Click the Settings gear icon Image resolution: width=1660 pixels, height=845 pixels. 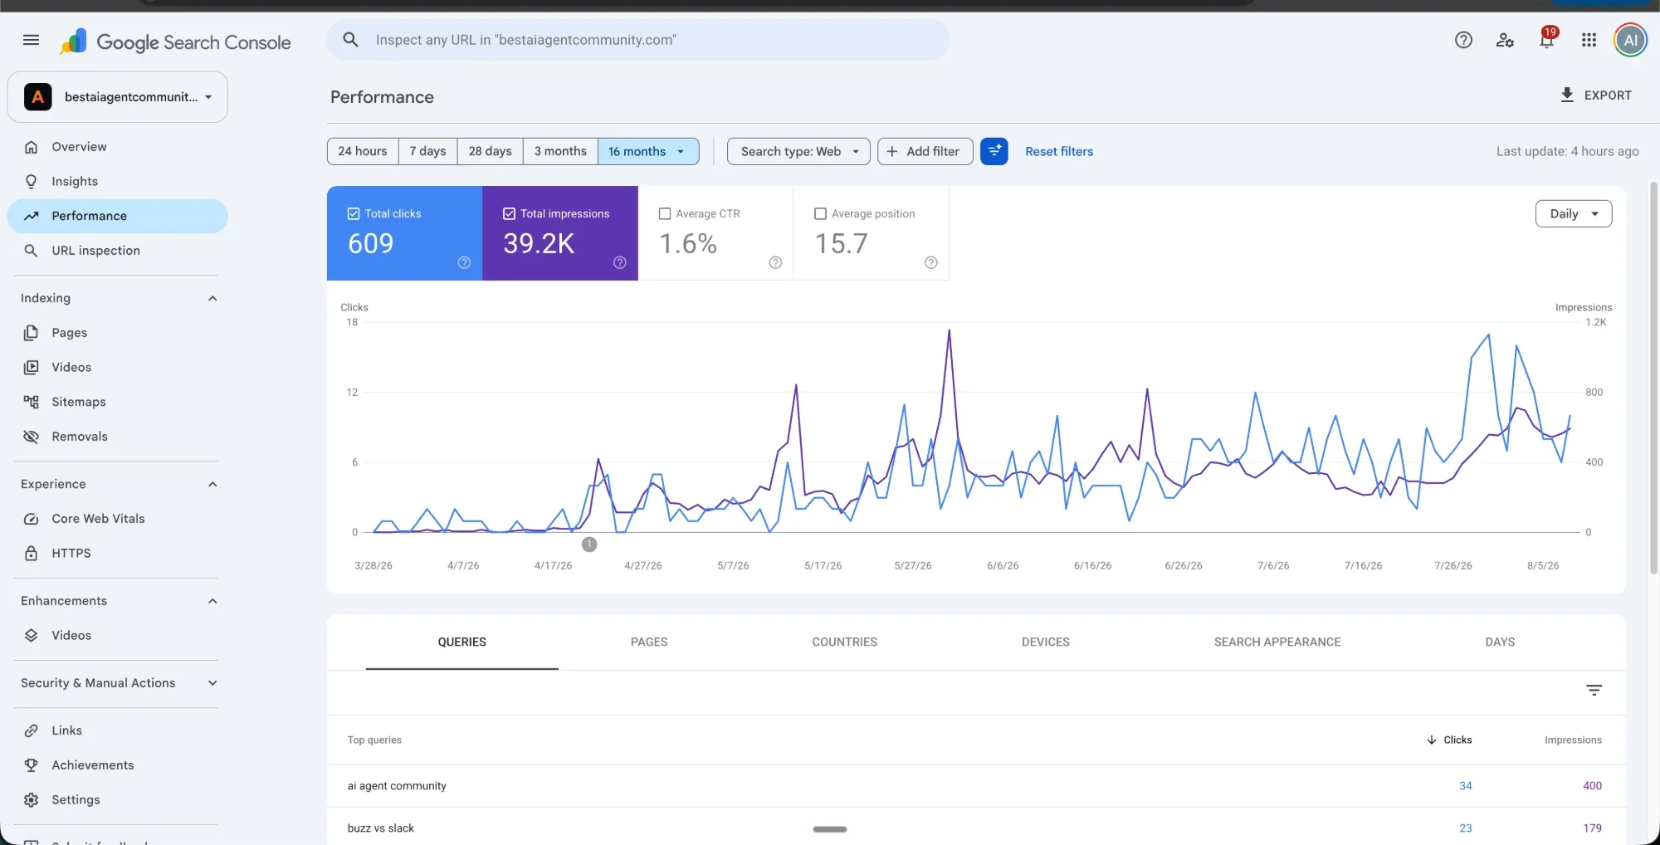point(31,800)
